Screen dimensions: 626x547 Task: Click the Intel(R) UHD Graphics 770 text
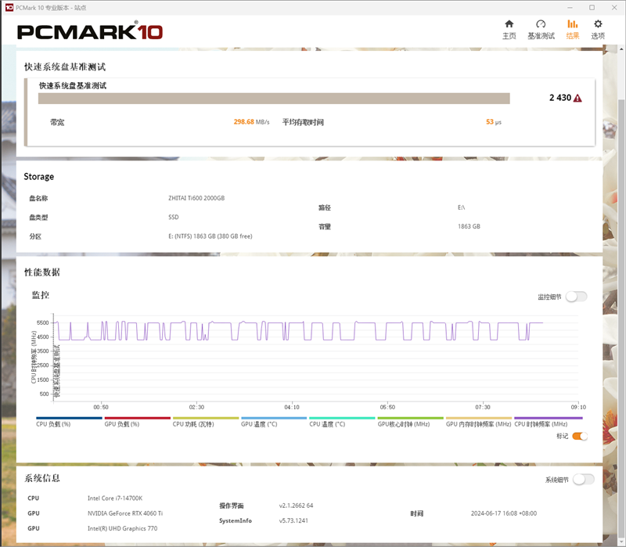(122, 529)
